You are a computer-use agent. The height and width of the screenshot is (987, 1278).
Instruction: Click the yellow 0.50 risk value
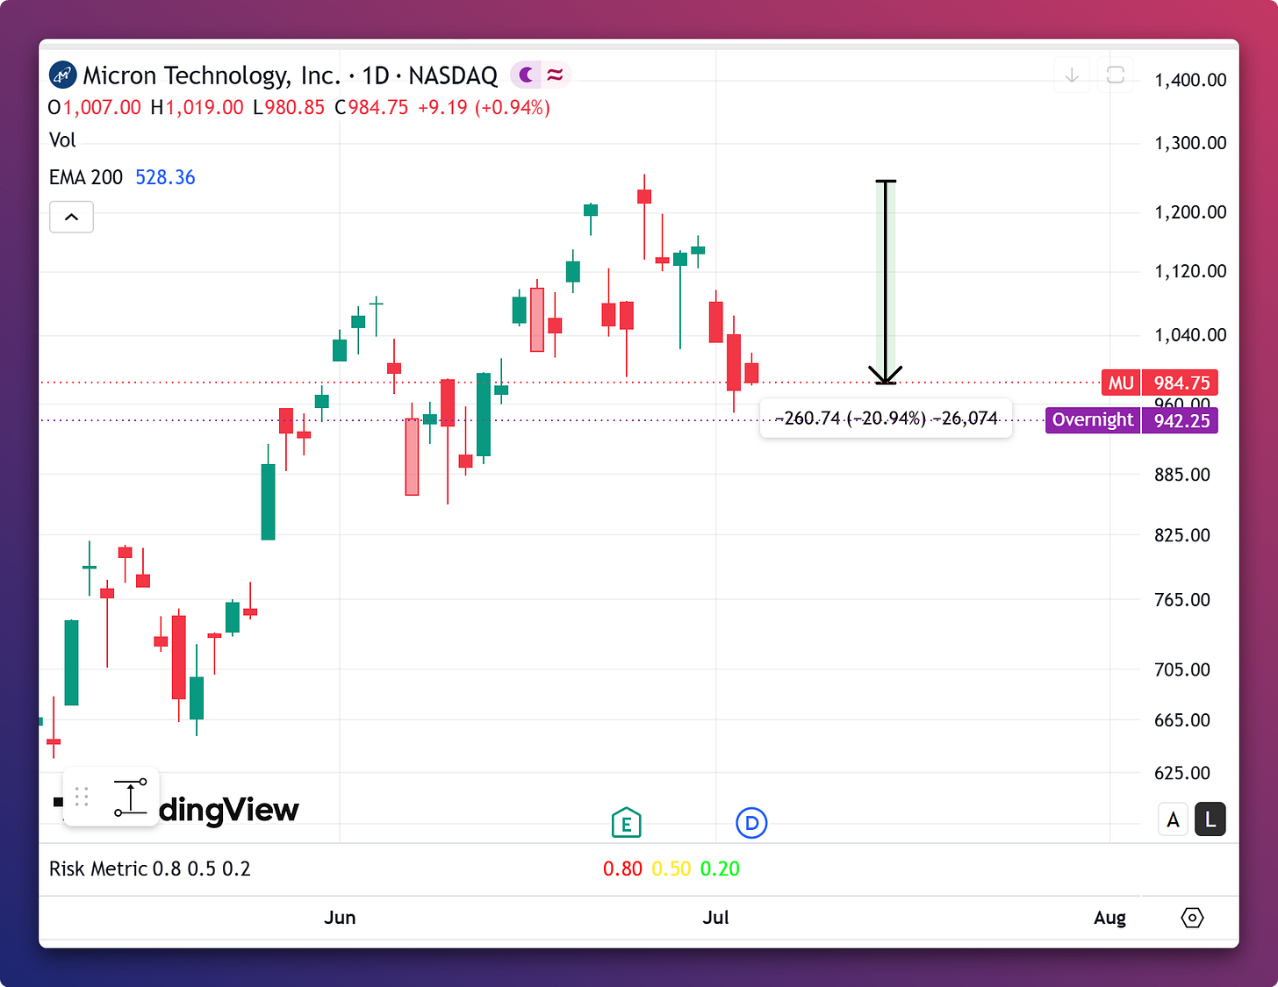671,869
